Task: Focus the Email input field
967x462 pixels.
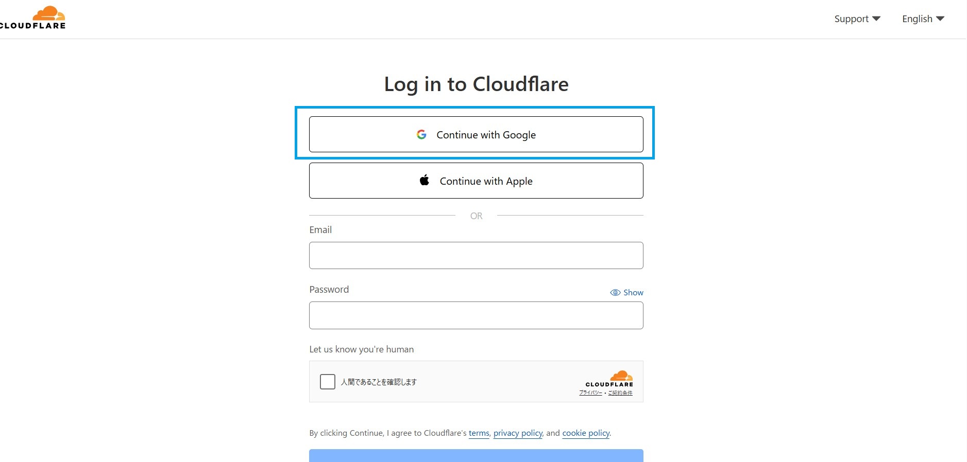Action: coord(476,256)
